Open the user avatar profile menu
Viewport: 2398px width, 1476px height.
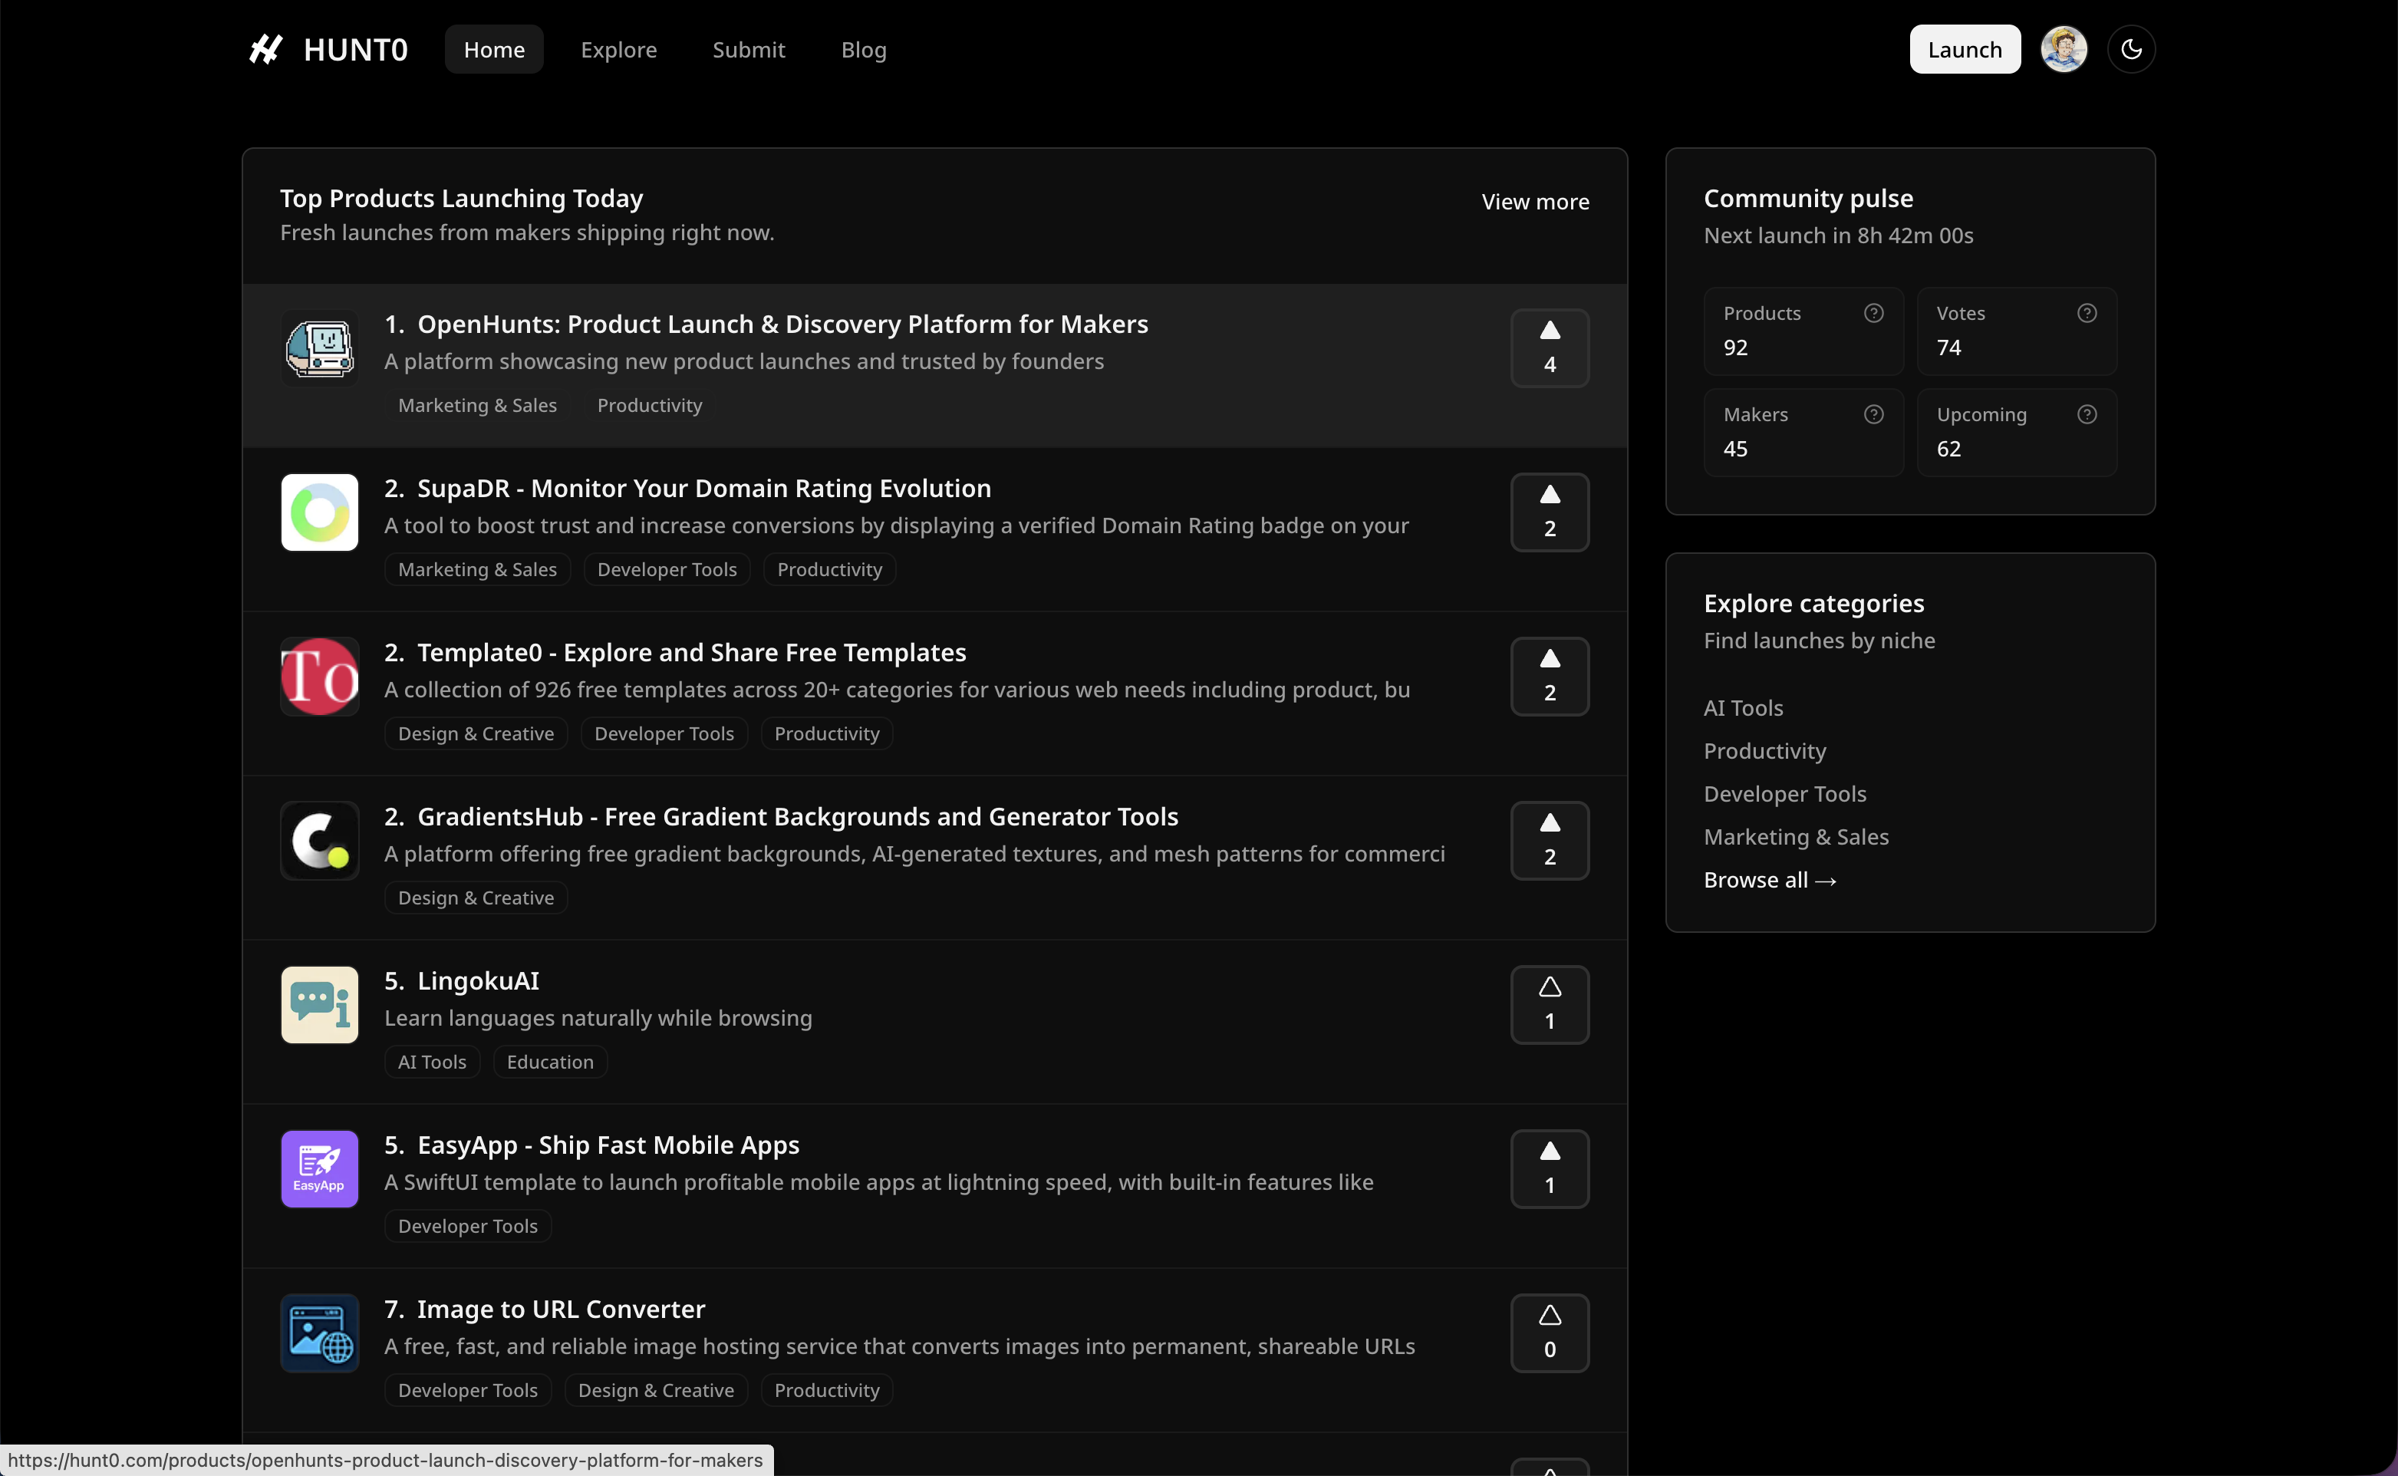click(x=2064, y=49)
